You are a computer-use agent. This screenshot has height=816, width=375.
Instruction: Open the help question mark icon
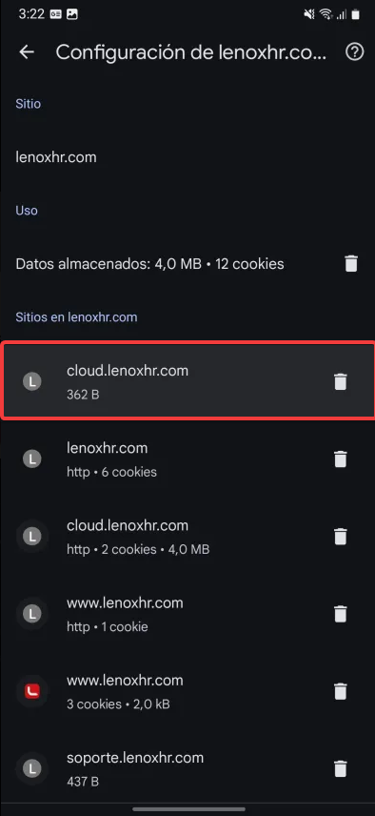click(x=355, y=52)
